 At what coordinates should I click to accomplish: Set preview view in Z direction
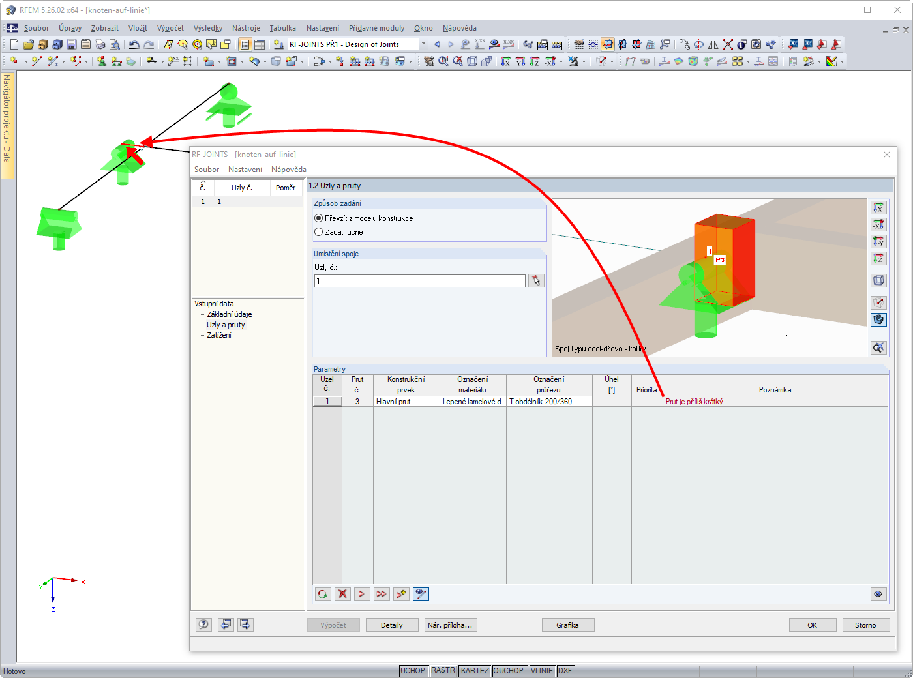pyautogui.click(x=878, y=259)
